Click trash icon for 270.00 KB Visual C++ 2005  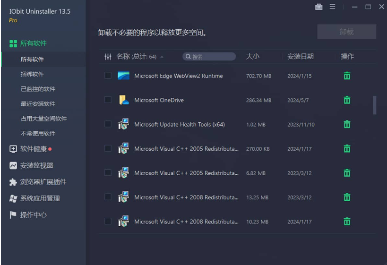point(347,148)
